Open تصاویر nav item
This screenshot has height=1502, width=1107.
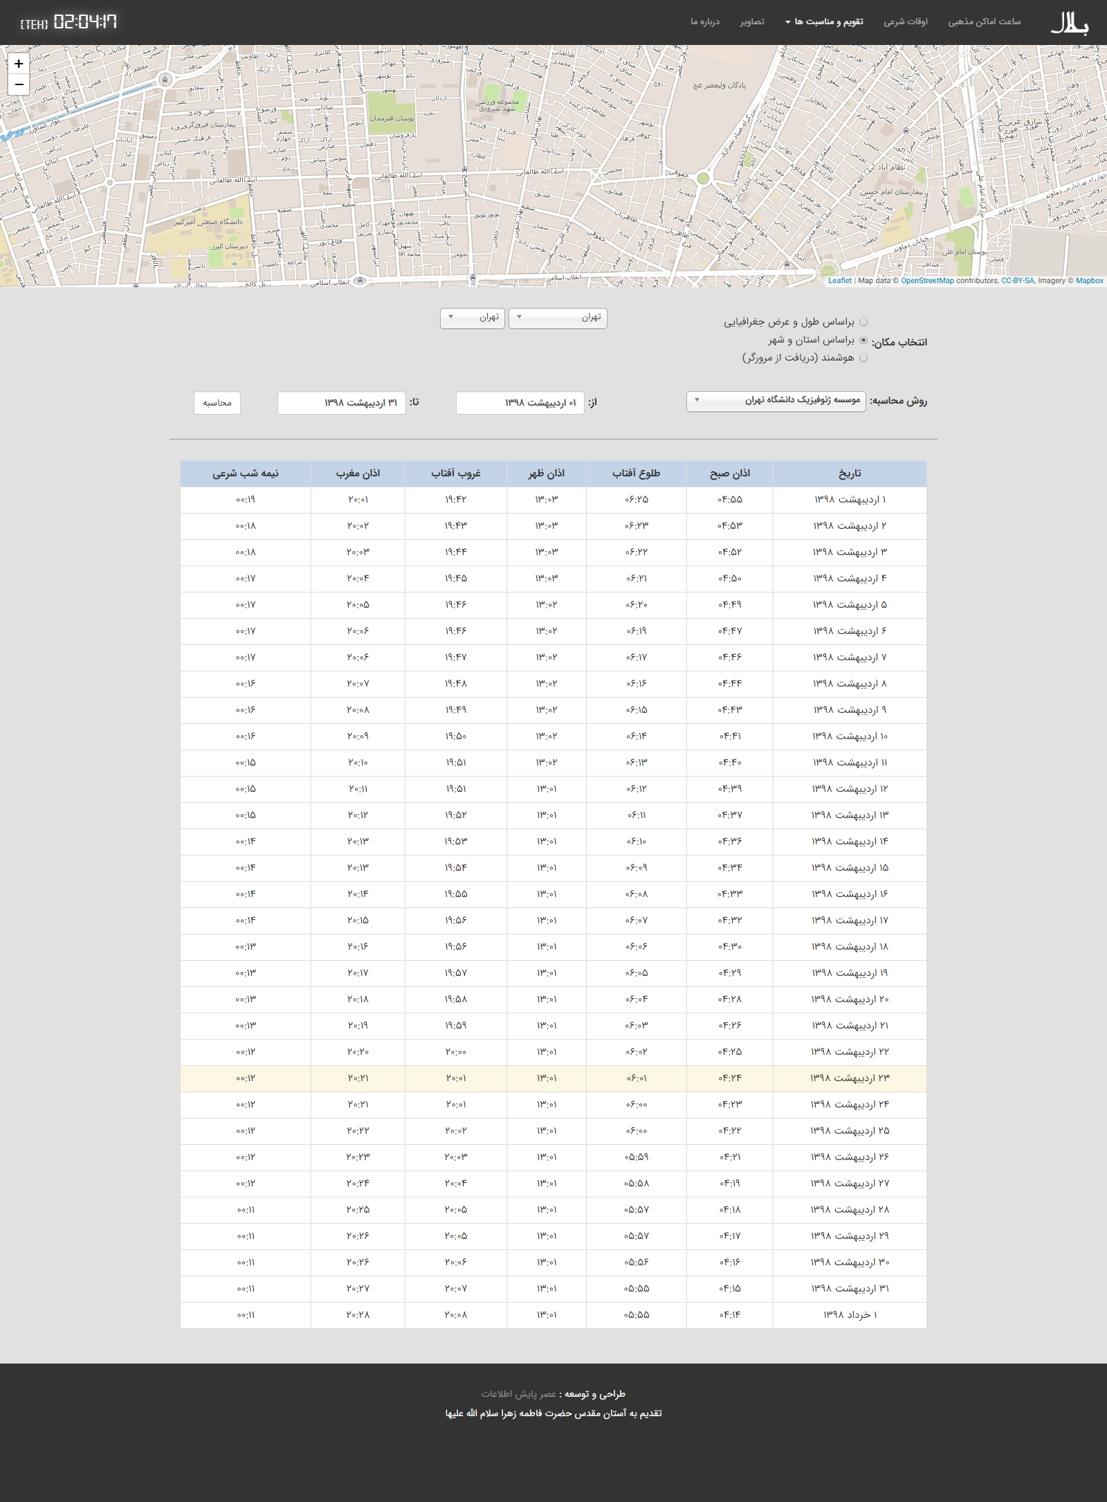(x=752, y=22)
